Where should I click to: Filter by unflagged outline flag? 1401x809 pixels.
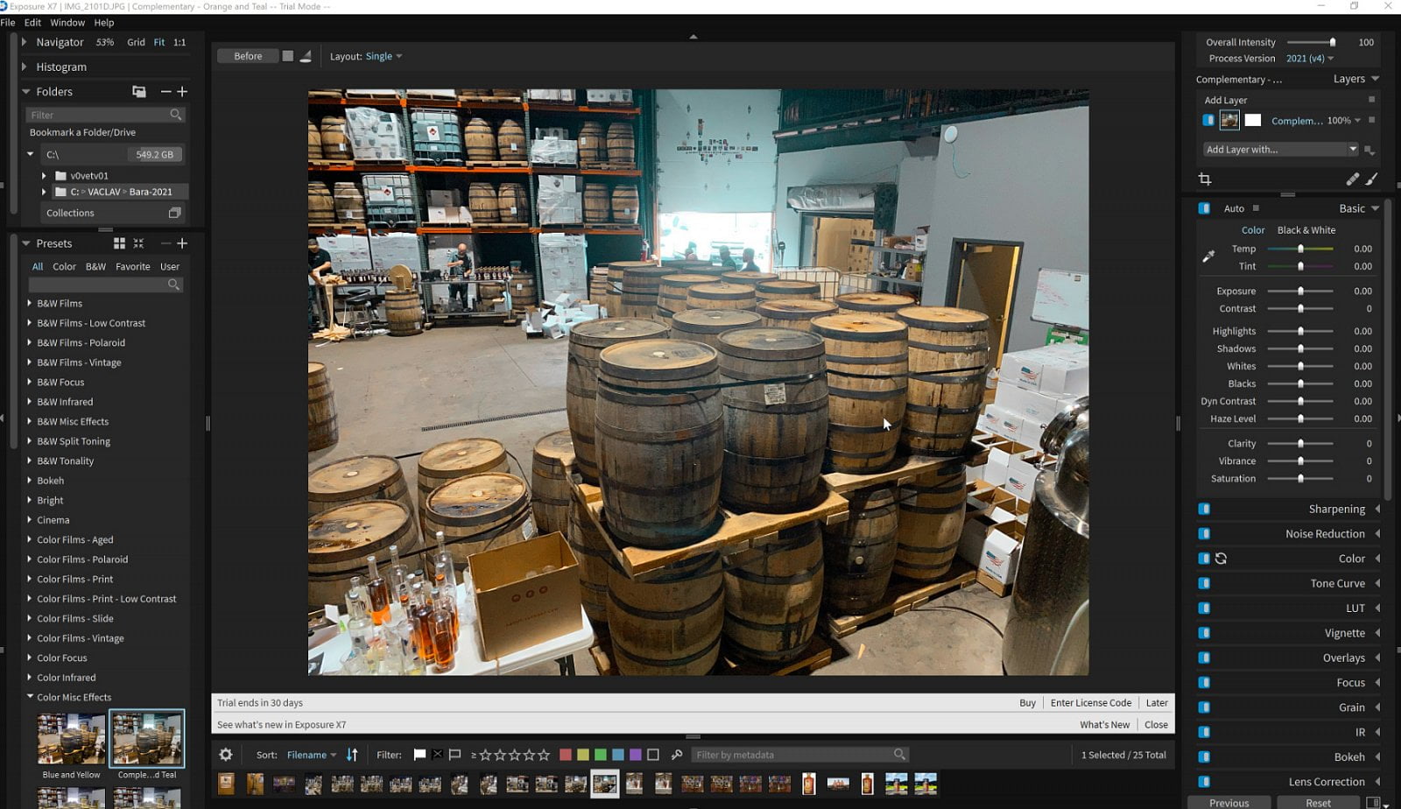(x=454, y=755)
